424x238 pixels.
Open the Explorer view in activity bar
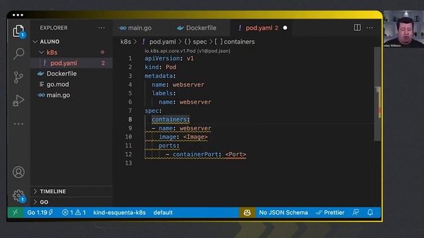pyautogui.click(x=19, y=31)
